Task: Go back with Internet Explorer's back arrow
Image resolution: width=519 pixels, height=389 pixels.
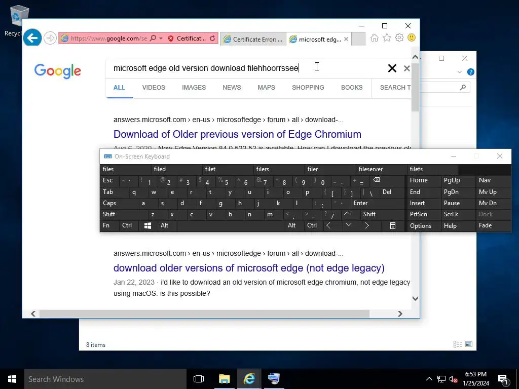Action: pos(32,38)
